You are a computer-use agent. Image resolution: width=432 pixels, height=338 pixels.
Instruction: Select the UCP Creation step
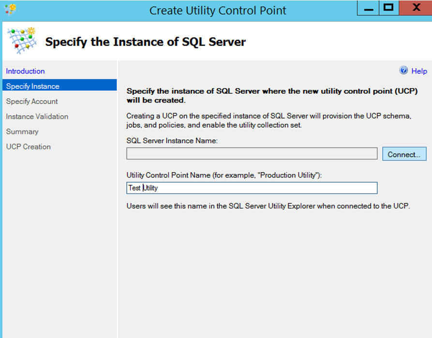pyautogui.click(x=29, y=147)
